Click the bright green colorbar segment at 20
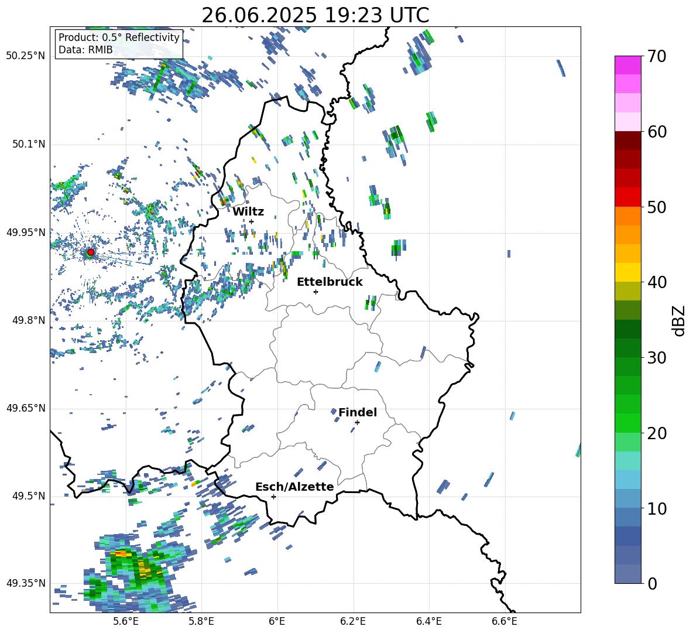 click(x=627, y=423)
